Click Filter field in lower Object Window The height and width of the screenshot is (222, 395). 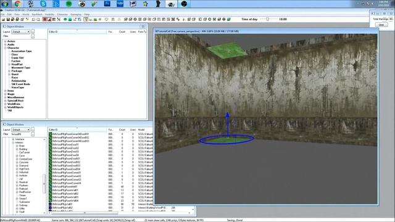coord(21,134)
